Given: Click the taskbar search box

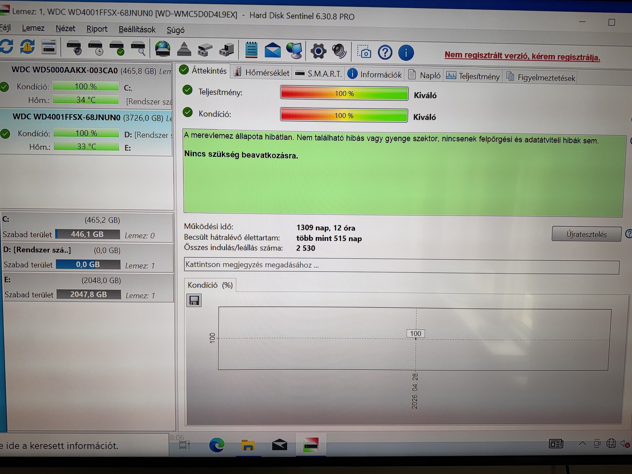Looking at the screenshot, I should click(x=84, y=445).
